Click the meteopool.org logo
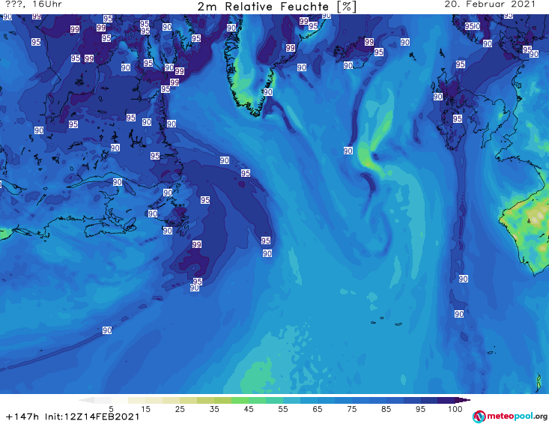This screenshot has width=549, height=424. coord(510,417)
